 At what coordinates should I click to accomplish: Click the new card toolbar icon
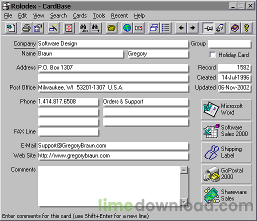(11, 28)
